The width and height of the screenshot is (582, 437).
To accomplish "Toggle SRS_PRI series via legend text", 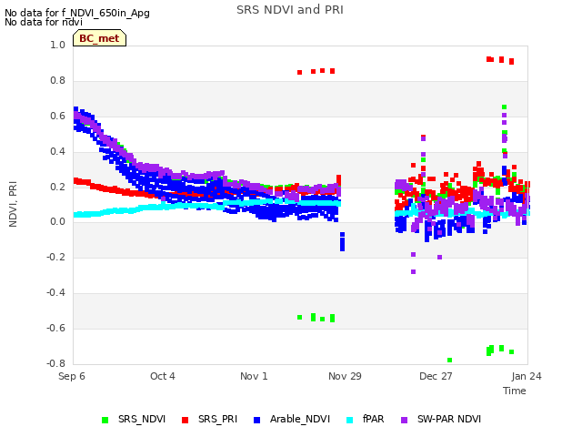I will [217, 419].
